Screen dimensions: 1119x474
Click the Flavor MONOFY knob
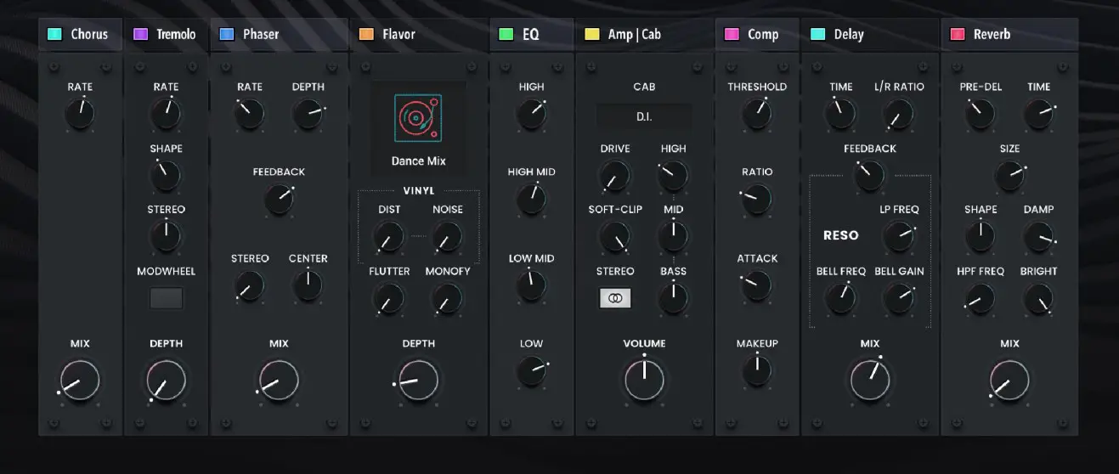pos(448,299)
